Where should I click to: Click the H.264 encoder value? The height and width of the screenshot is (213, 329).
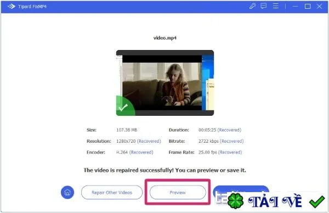coord(122,152)
